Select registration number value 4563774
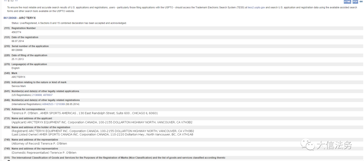Screen dimensions: 364x161 click(16, 32)
